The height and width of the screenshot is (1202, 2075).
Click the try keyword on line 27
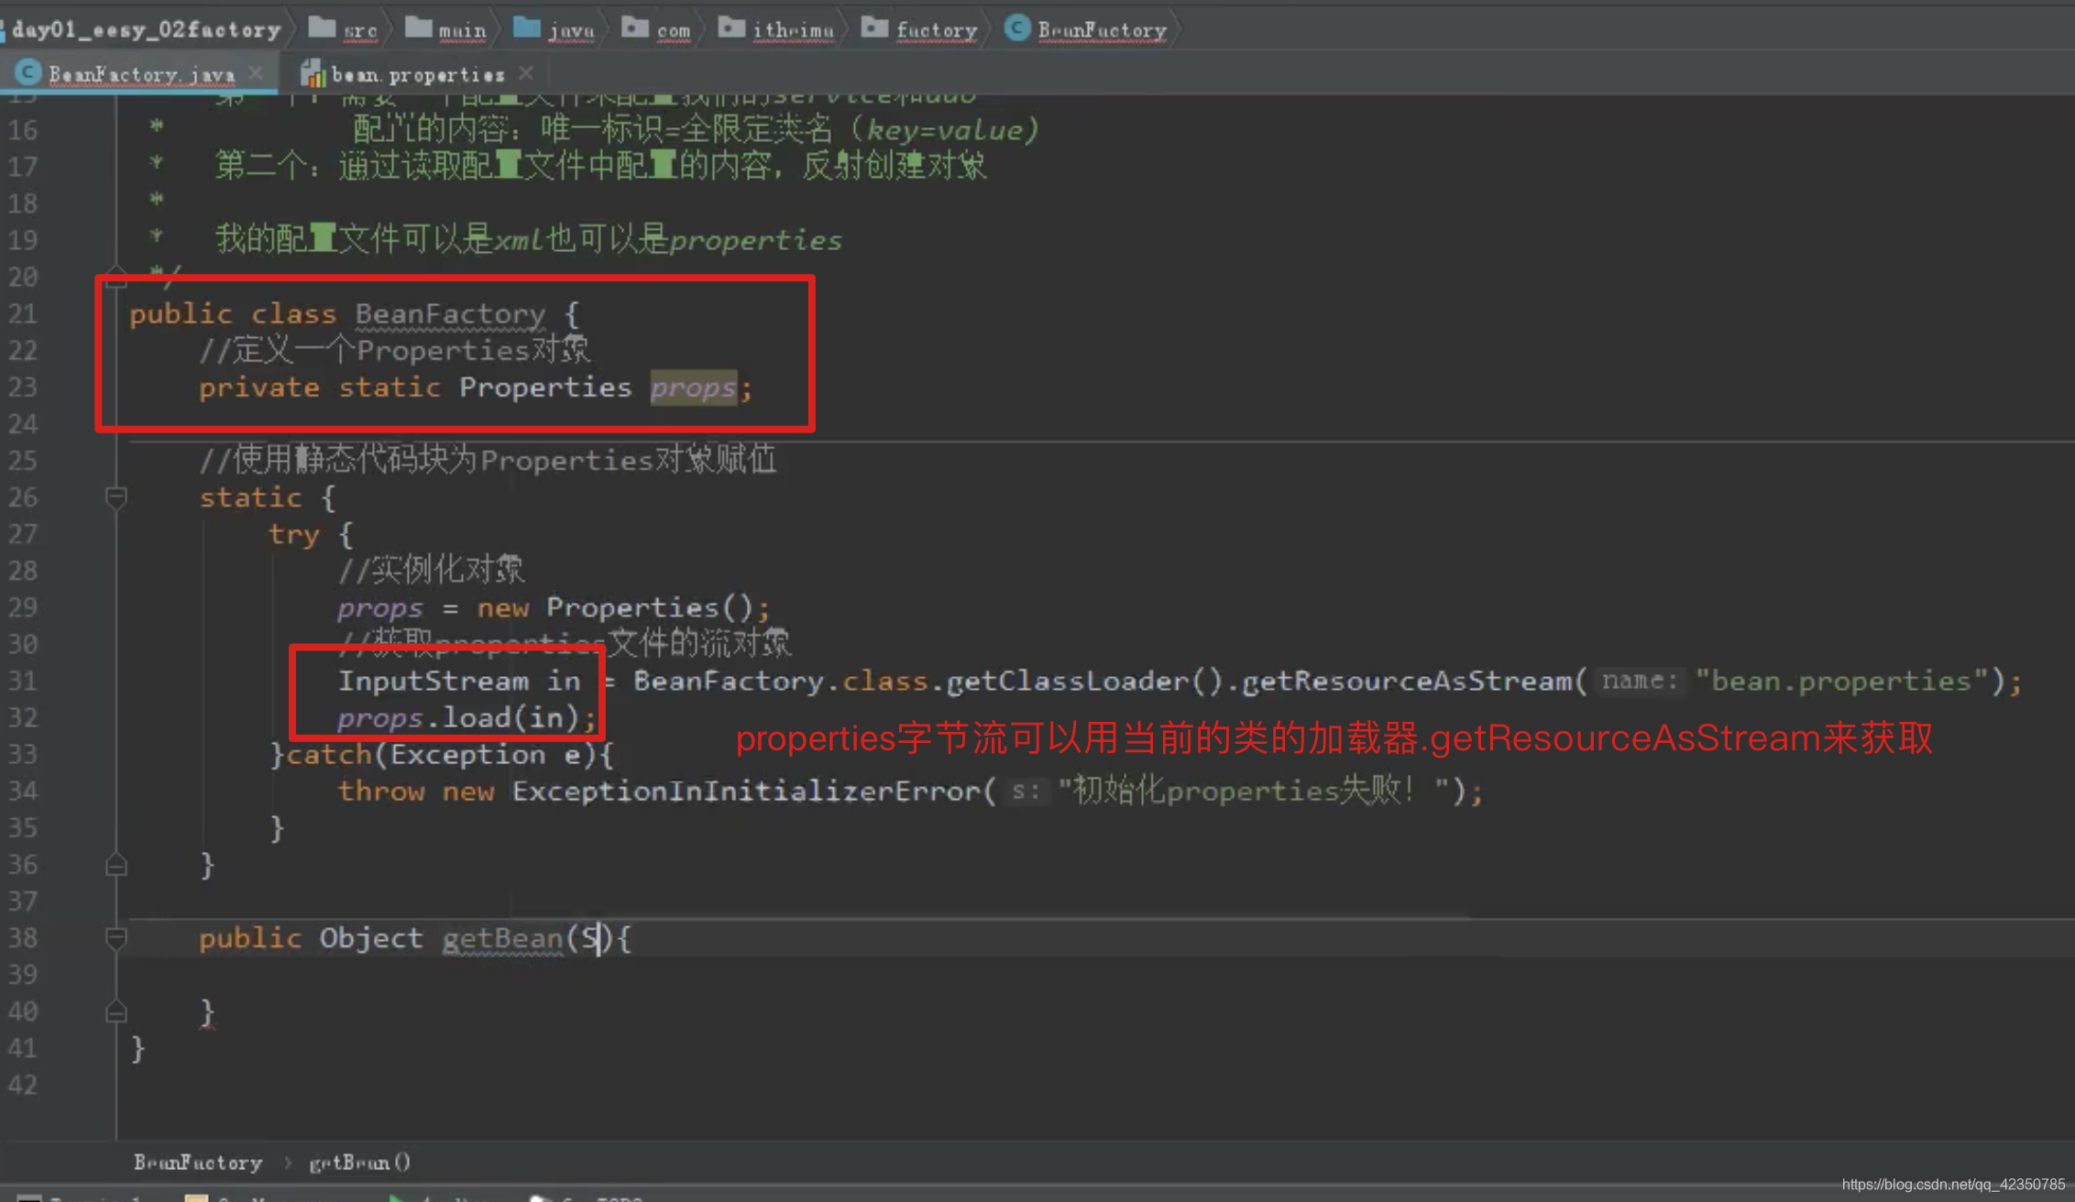click(x=293, y=534)
